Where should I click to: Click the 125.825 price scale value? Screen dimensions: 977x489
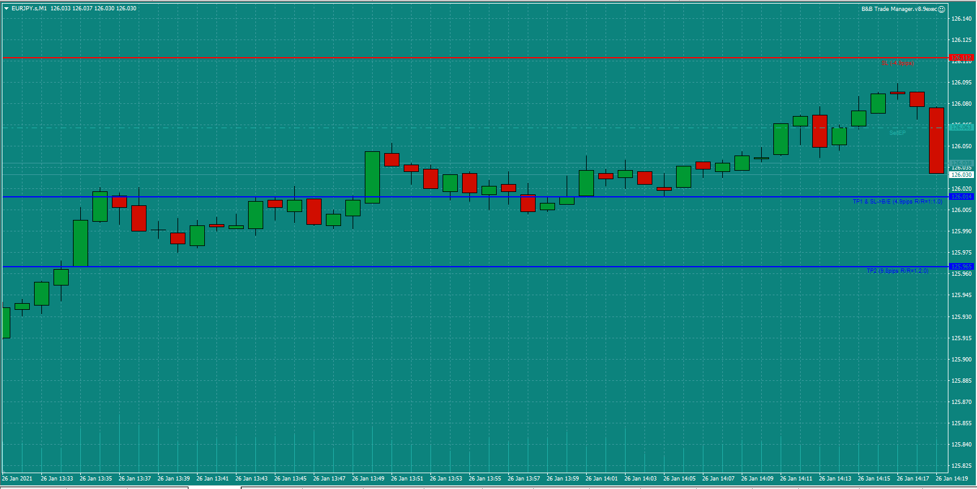[961, 466]
